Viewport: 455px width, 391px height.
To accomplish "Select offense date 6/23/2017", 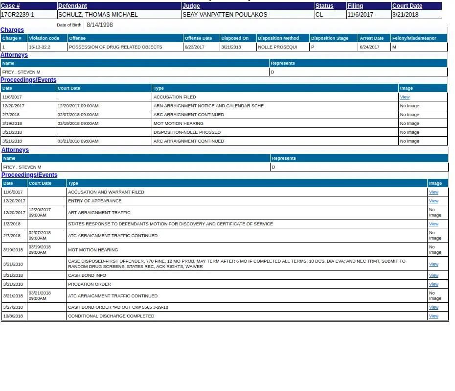I will click(x=194, y=47).
